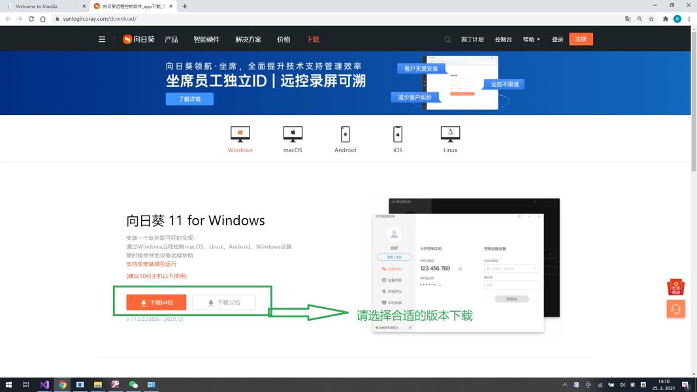Open the headset customer service icon

[x=675, y=309]
